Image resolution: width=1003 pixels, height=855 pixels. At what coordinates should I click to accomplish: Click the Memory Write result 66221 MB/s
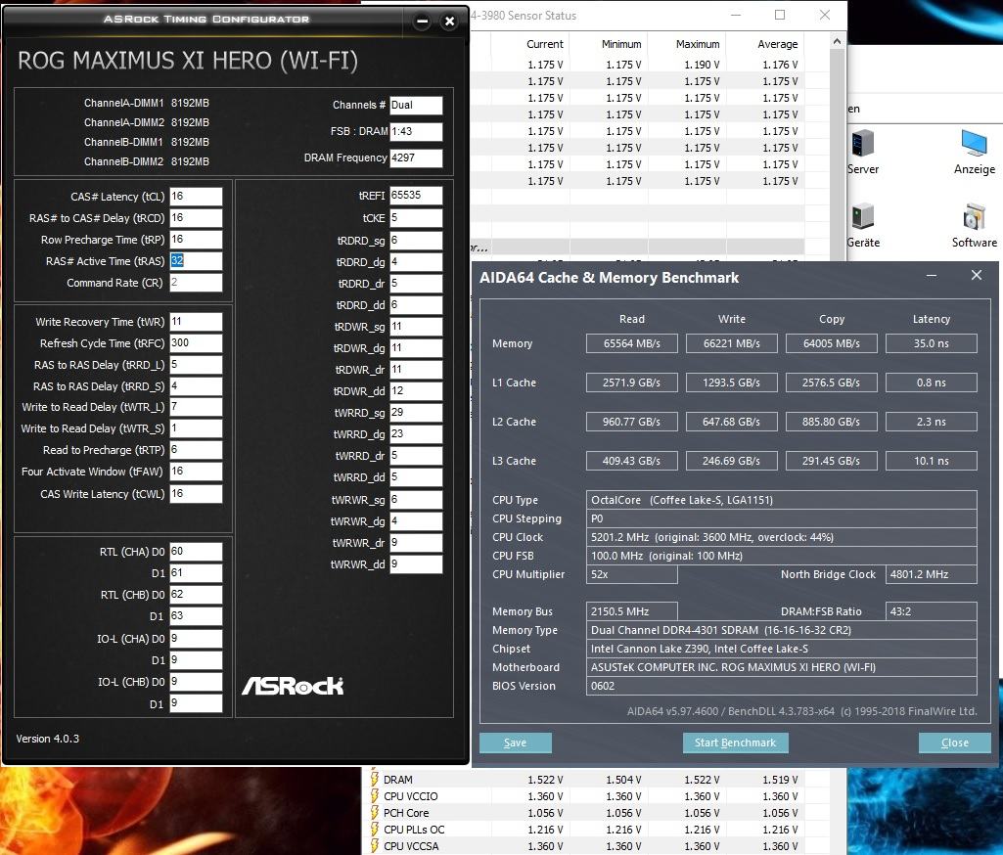point(731,343)
